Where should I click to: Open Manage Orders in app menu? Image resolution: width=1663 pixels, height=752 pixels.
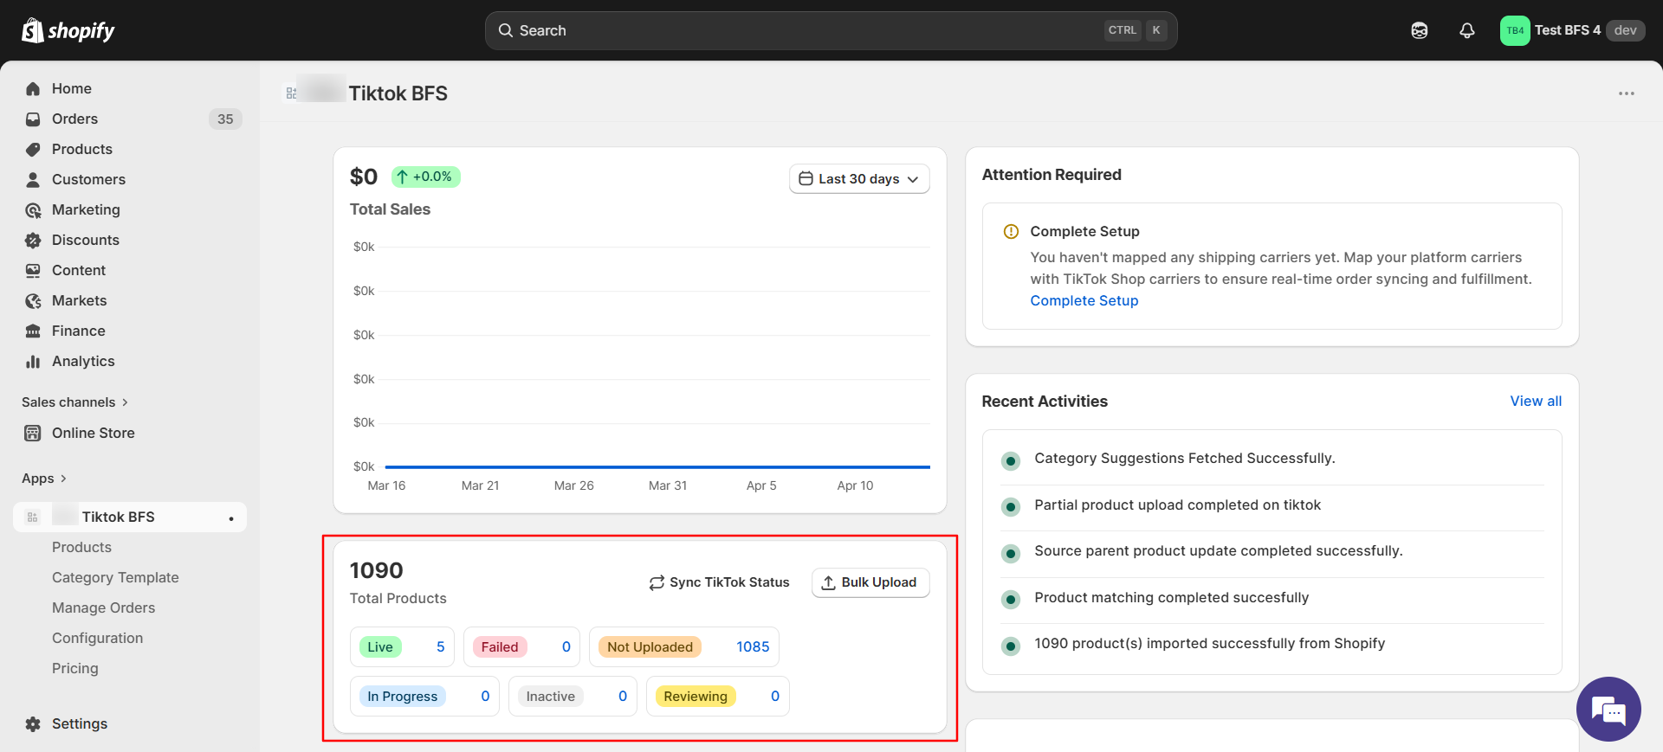click(103, 607)
